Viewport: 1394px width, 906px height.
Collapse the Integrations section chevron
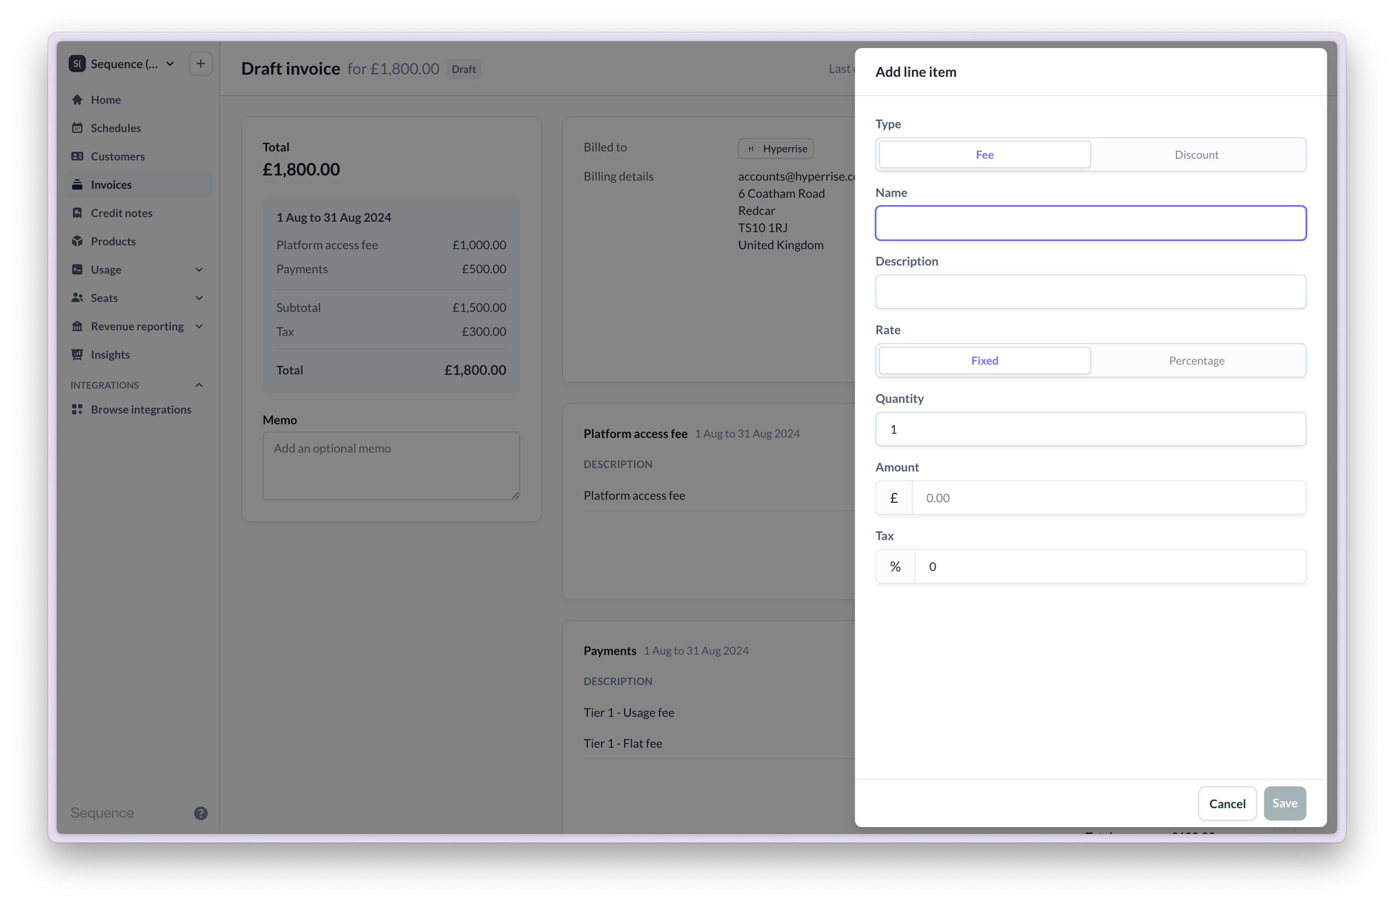(199, 385)
